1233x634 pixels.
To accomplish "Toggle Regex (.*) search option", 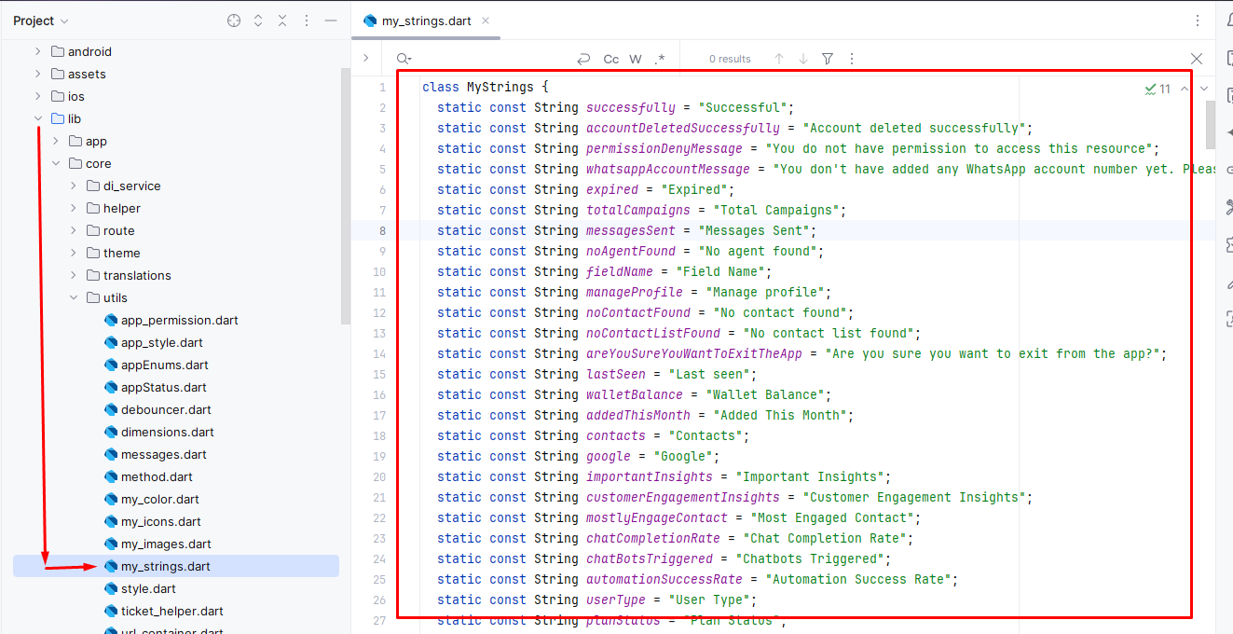I will pyautogui.click(x=660, y=59).
